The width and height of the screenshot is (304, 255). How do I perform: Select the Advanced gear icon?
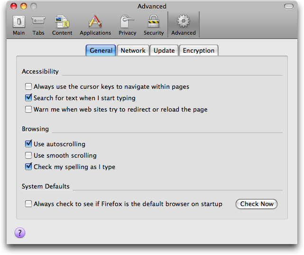[183, 22]
